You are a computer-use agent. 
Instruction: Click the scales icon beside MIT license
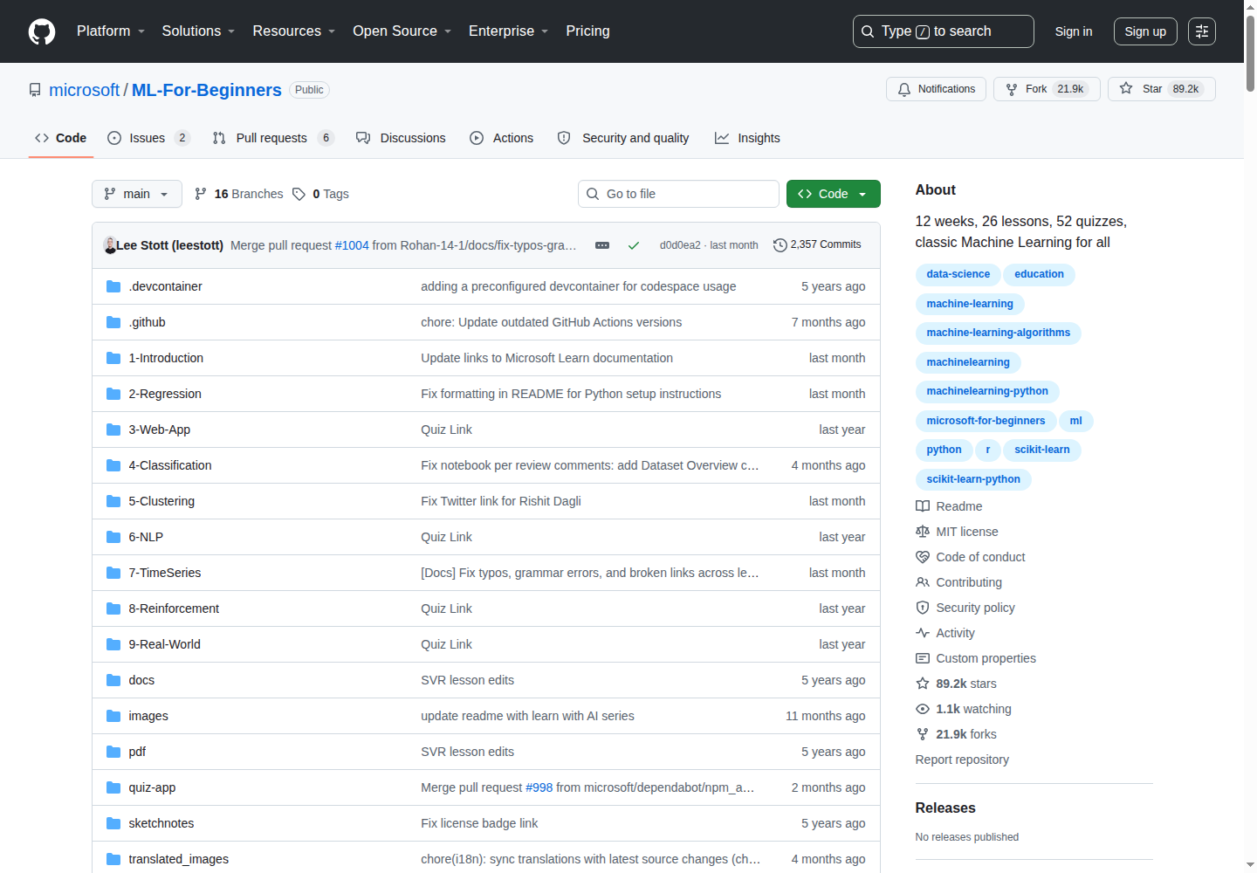tap(923, 532)
